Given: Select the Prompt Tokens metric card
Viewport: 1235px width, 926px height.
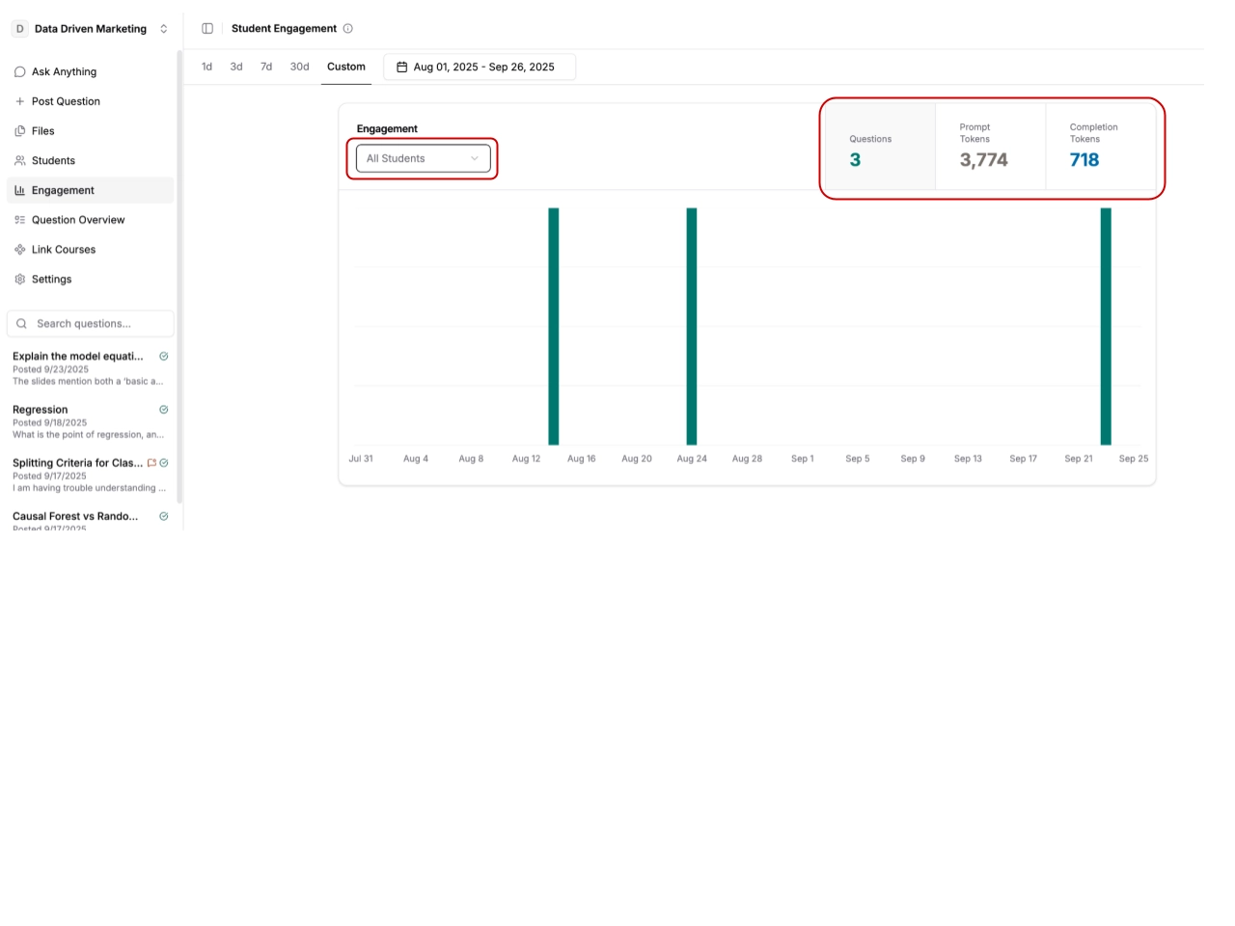Looking at the screenshot, I should click(990, 149).
